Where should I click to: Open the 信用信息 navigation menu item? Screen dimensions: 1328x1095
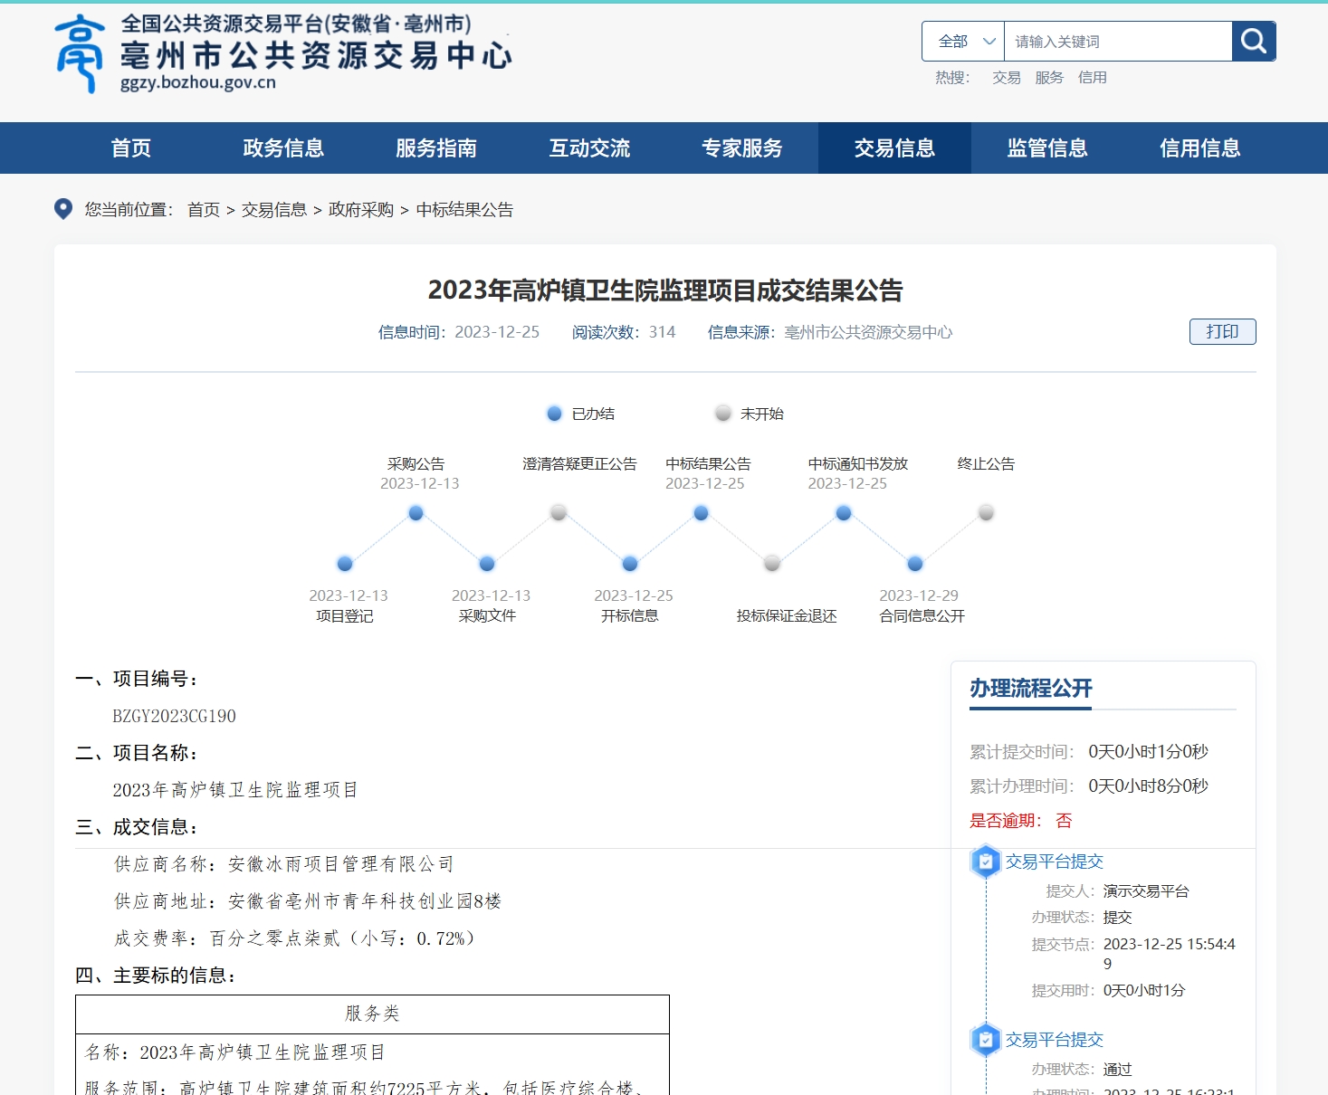(x=1200, y=148)
